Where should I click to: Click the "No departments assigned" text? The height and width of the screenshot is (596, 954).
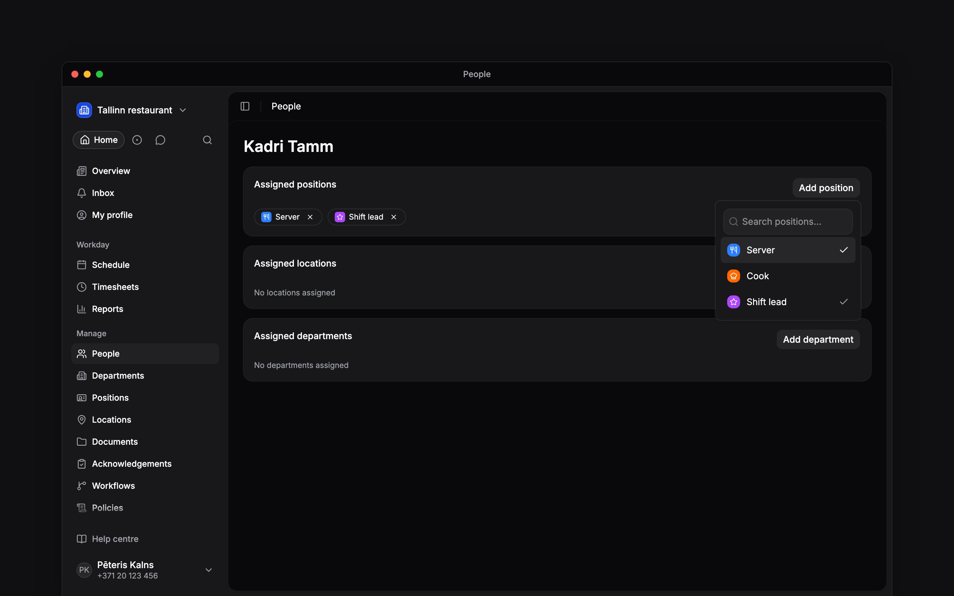pyautogui.click(x=301, y=365)
